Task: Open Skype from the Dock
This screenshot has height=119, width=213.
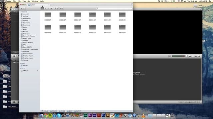Action: 59,115
